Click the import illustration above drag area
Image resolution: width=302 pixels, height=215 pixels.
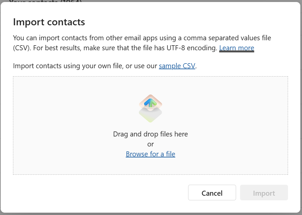tap(150, 107)
